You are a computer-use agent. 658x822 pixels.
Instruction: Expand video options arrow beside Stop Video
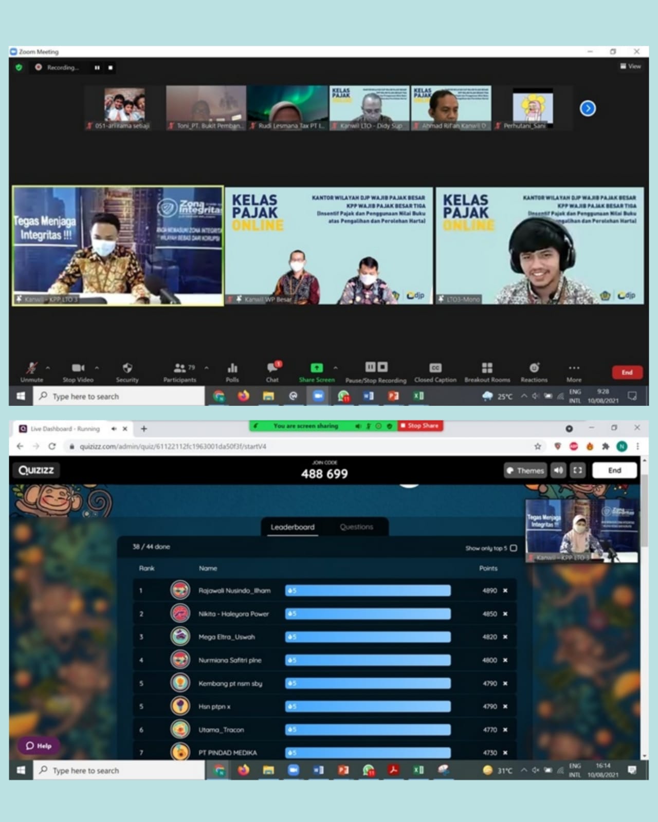click(x=97, y=368)
